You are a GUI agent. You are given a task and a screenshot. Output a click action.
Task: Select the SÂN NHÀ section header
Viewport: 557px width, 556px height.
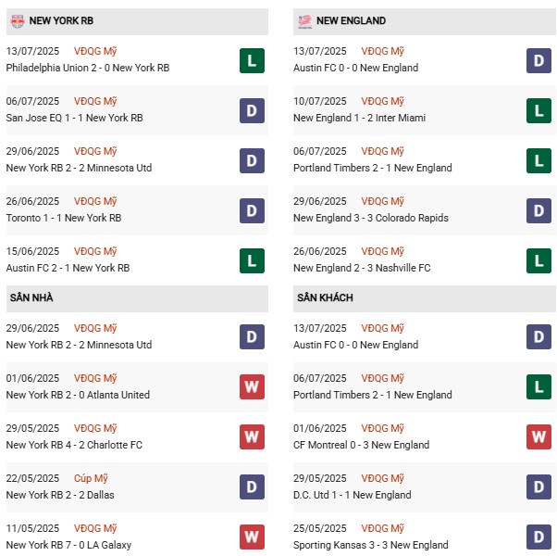31,297
